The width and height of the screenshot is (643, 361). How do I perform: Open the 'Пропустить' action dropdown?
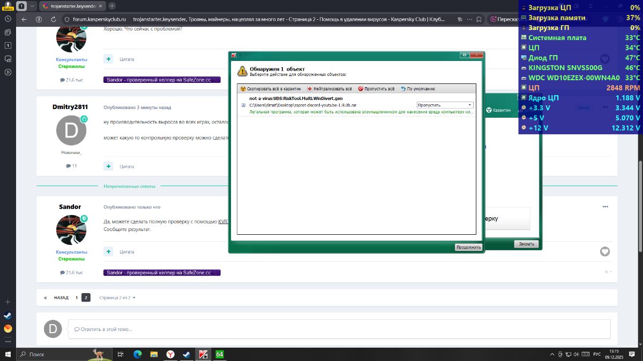point(445,105)
